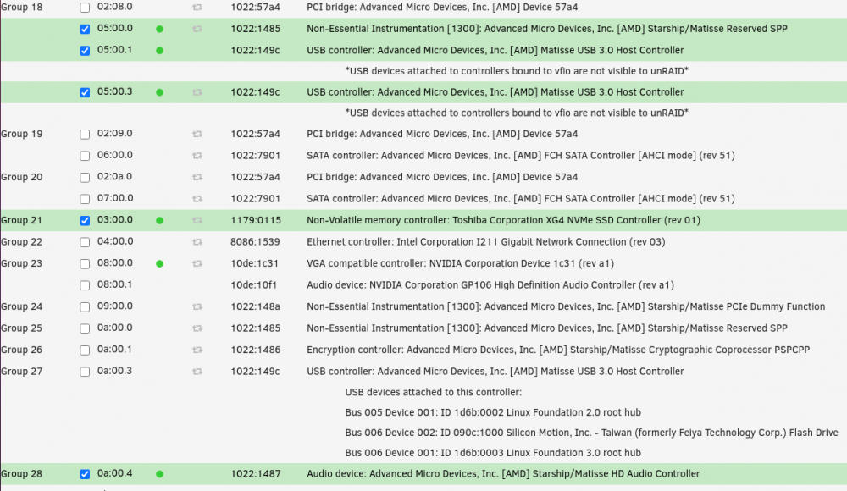
Task: Tick the NVIDIA audio device 08:00.1 checkbox
Action: 85,285
